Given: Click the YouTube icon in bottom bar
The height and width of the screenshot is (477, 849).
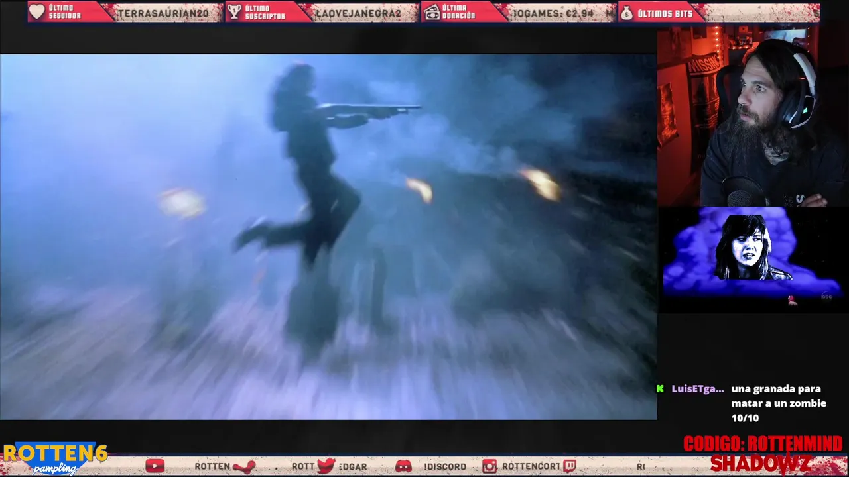Looking at the screenshot, I should (155, 466).
